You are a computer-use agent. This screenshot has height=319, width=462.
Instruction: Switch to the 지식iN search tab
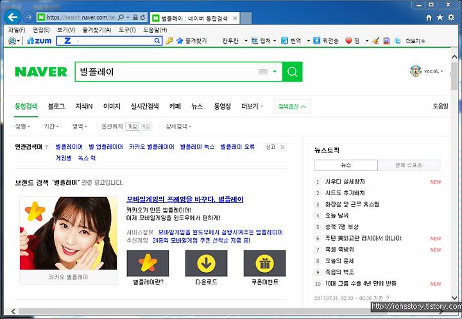(x=84, y=106)
